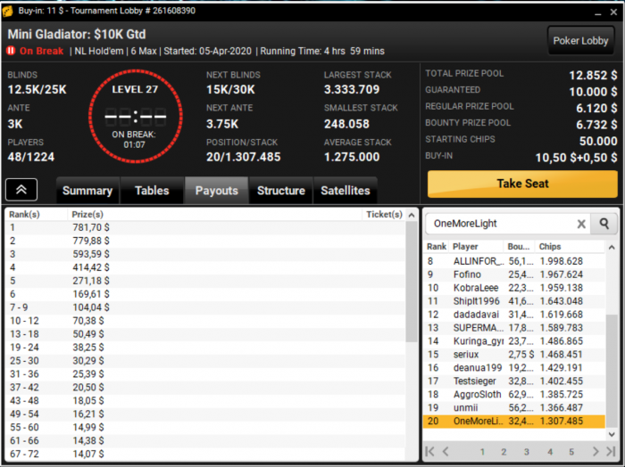This screenshot has width=625, height=467.
Task: Collapse tournament info with double-chevron button
Action: tap(21, 190)
